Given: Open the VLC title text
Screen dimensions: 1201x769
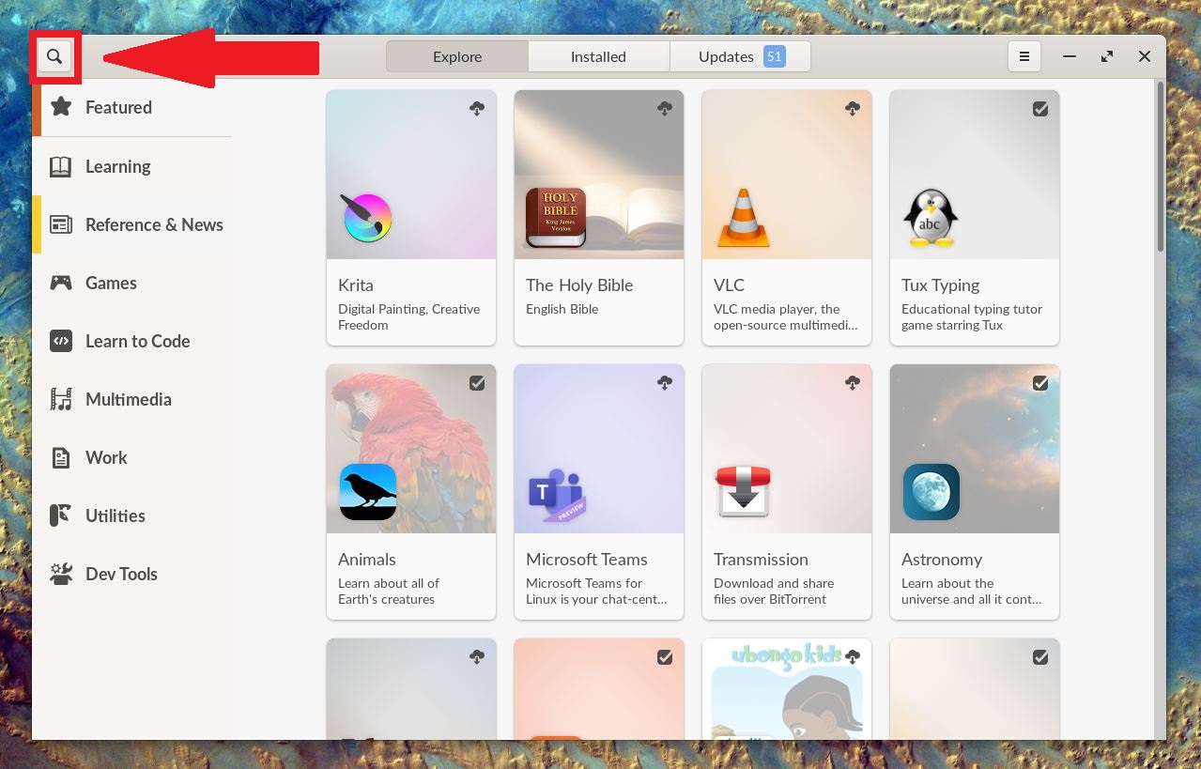Looking at the screenshot, I should (729, 285).
